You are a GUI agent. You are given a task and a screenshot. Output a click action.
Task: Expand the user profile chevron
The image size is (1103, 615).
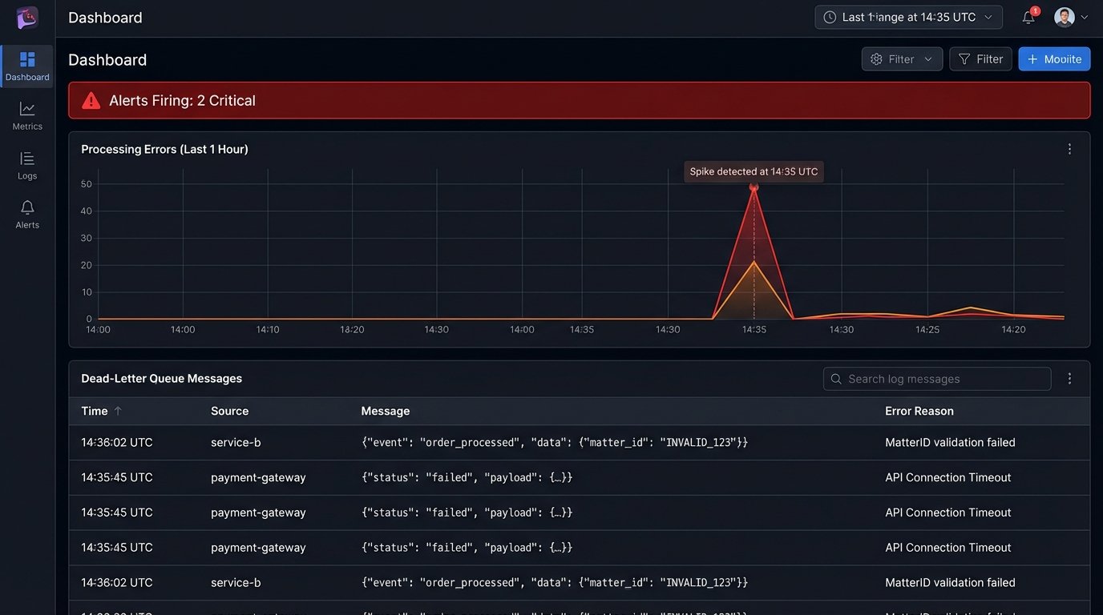pos(1084,17)
